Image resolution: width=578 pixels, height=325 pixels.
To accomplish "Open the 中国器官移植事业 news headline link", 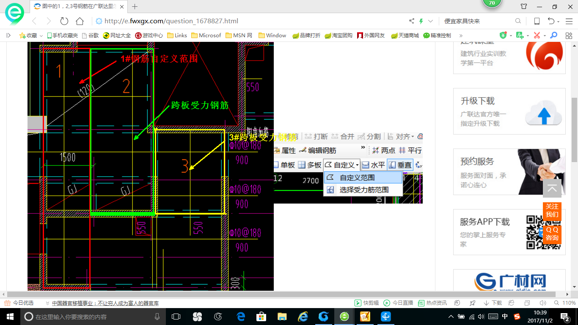I will click(x=105, y=303).
